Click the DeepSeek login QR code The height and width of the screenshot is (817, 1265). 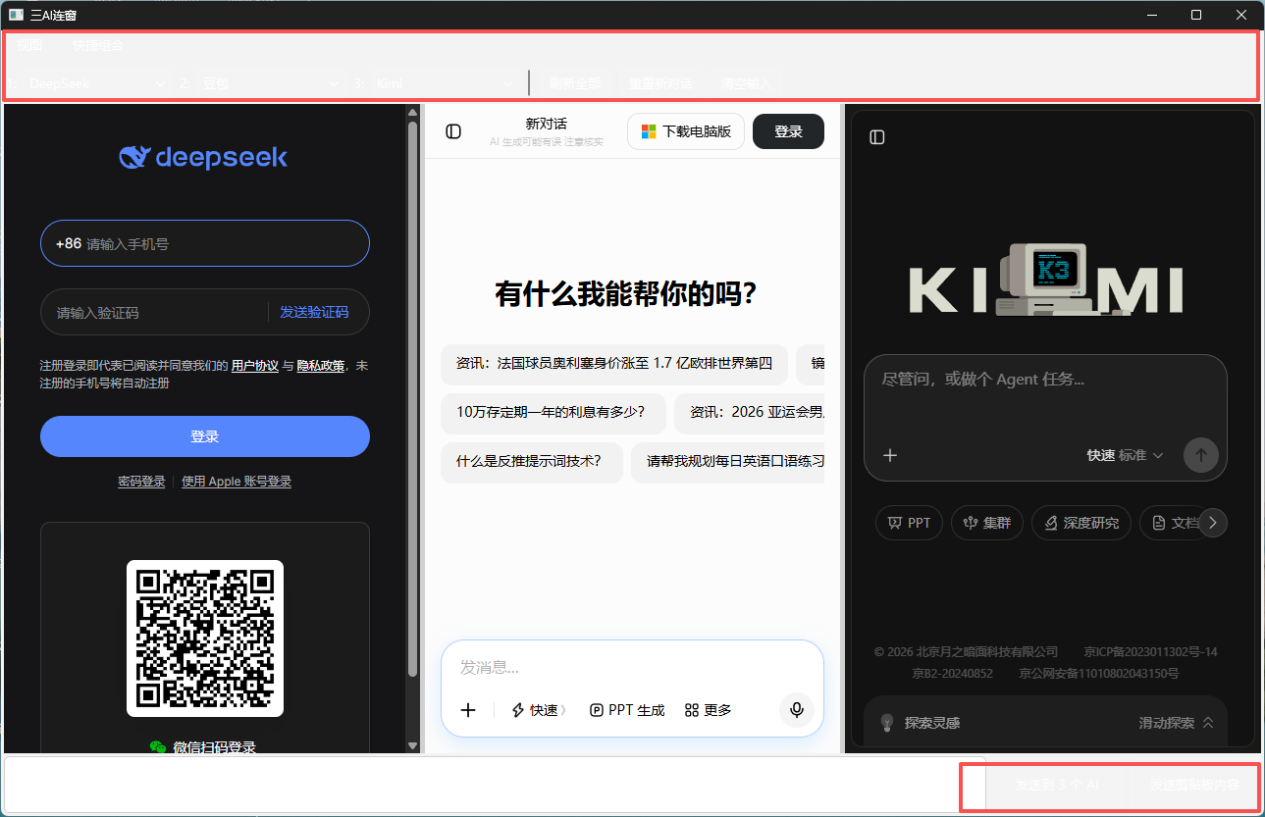[205, 638]
